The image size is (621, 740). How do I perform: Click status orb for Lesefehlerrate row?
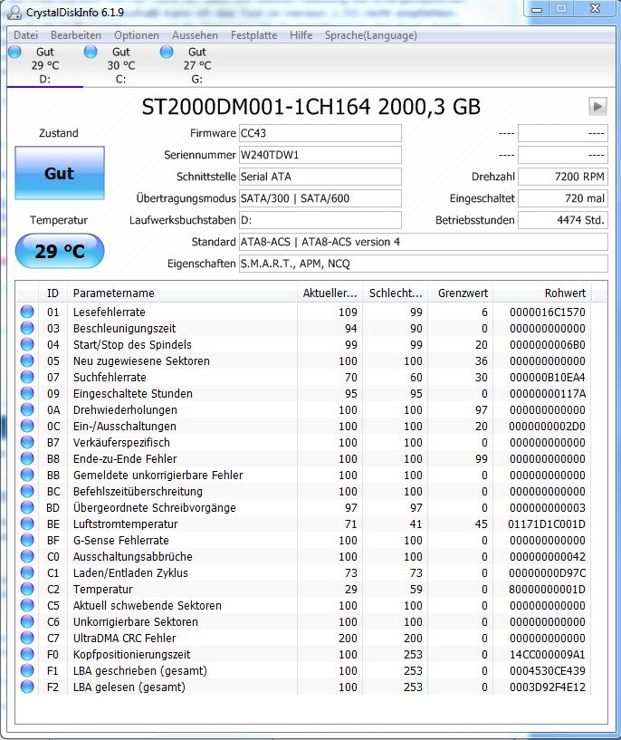27,312
